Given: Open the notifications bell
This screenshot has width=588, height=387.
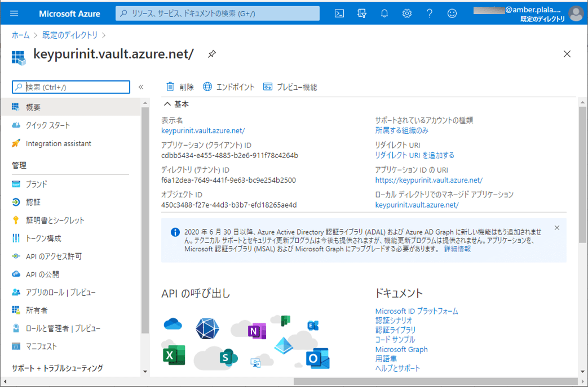Looking at the screenshot, I should (x=384, y=13).
